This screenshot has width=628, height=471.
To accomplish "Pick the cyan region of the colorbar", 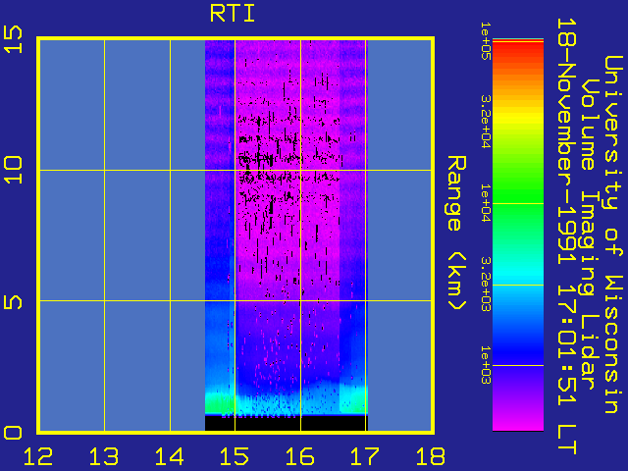I will click(x=518, y=277).
